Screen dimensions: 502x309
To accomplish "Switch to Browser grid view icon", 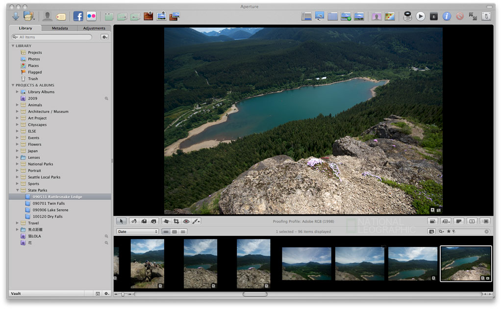I will [x=333, y=16].
